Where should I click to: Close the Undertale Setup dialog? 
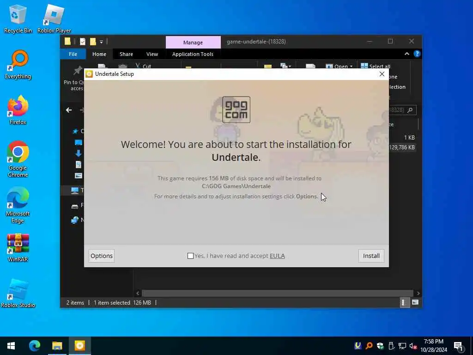(382, 74)
